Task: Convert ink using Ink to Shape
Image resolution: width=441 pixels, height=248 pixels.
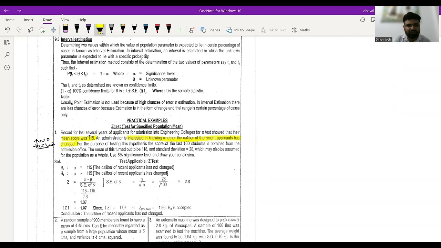Action: click(x=240, y=30)
